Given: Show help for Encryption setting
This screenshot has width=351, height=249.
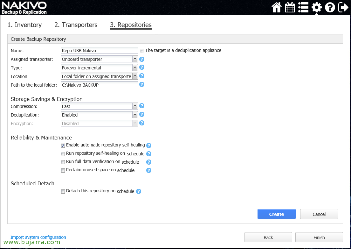Looking at the screenshot, I should [x=142, y=123].
